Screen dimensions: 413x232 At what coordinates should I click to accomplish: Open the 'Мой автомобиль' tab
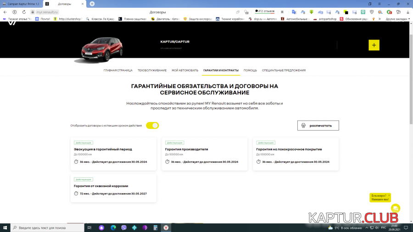185,70
